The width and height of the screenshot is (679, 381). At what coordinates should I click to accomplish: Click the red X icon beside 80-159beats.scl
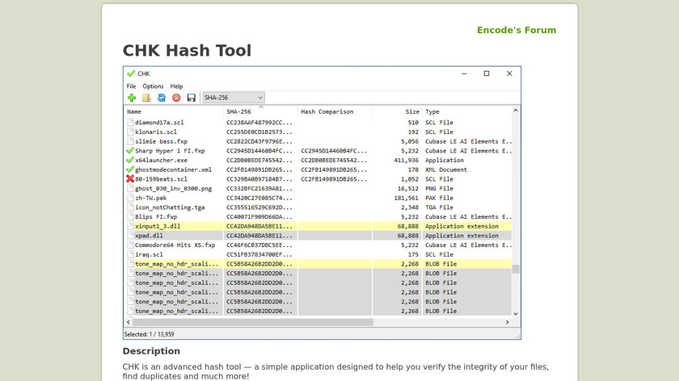pyautogui.click(x=130, y=179)
